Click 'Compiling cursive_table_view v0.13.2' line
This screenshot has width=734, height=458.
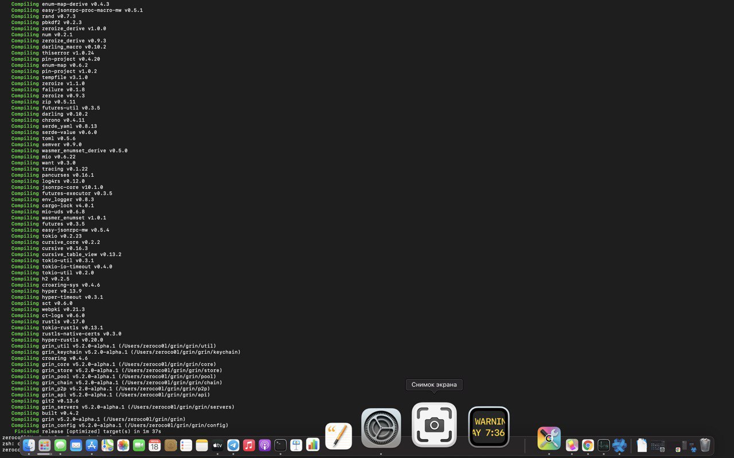tap(67, 254)
